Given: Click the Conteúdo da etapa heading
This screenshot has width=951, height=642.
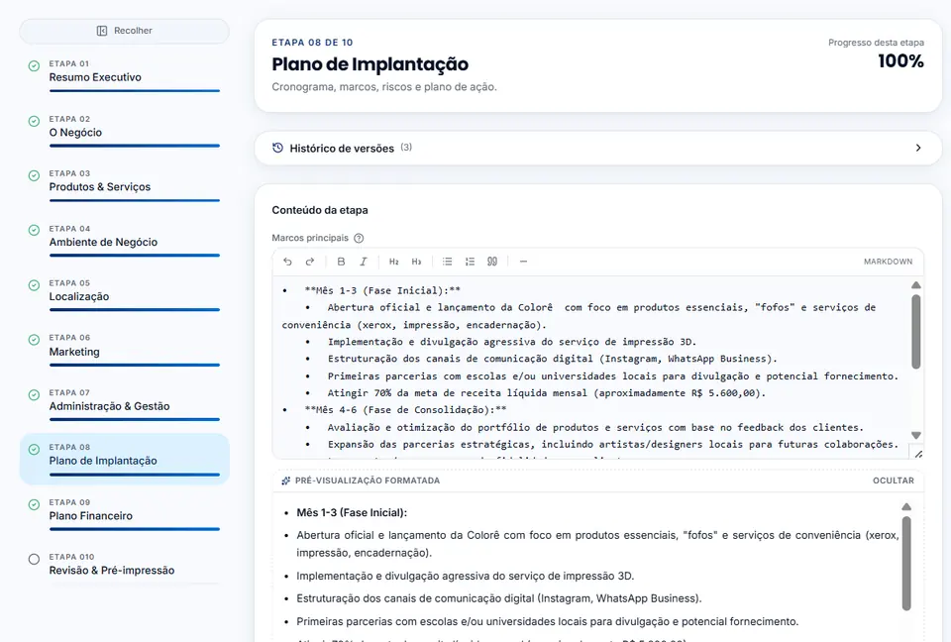Looking at the screenshot, I should click(320, 210).
